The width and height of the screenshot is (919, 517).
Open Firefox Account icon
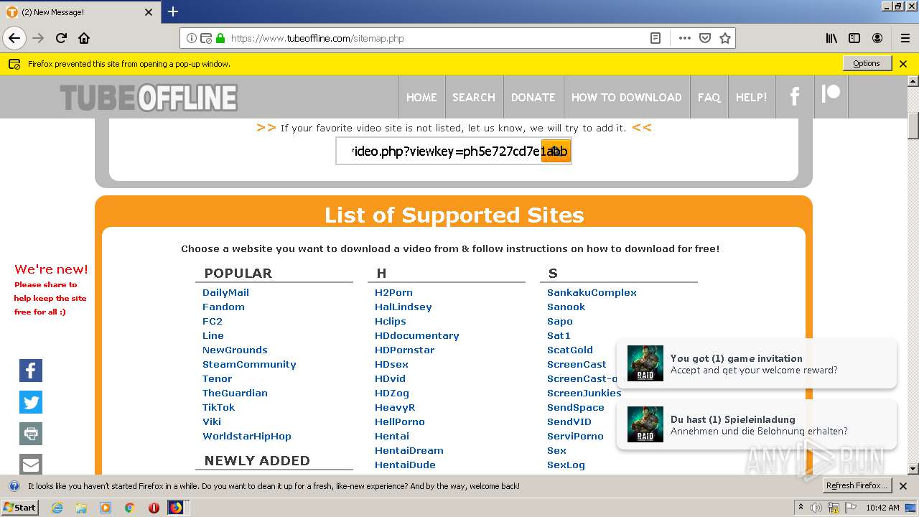click(x=877, y=38)
